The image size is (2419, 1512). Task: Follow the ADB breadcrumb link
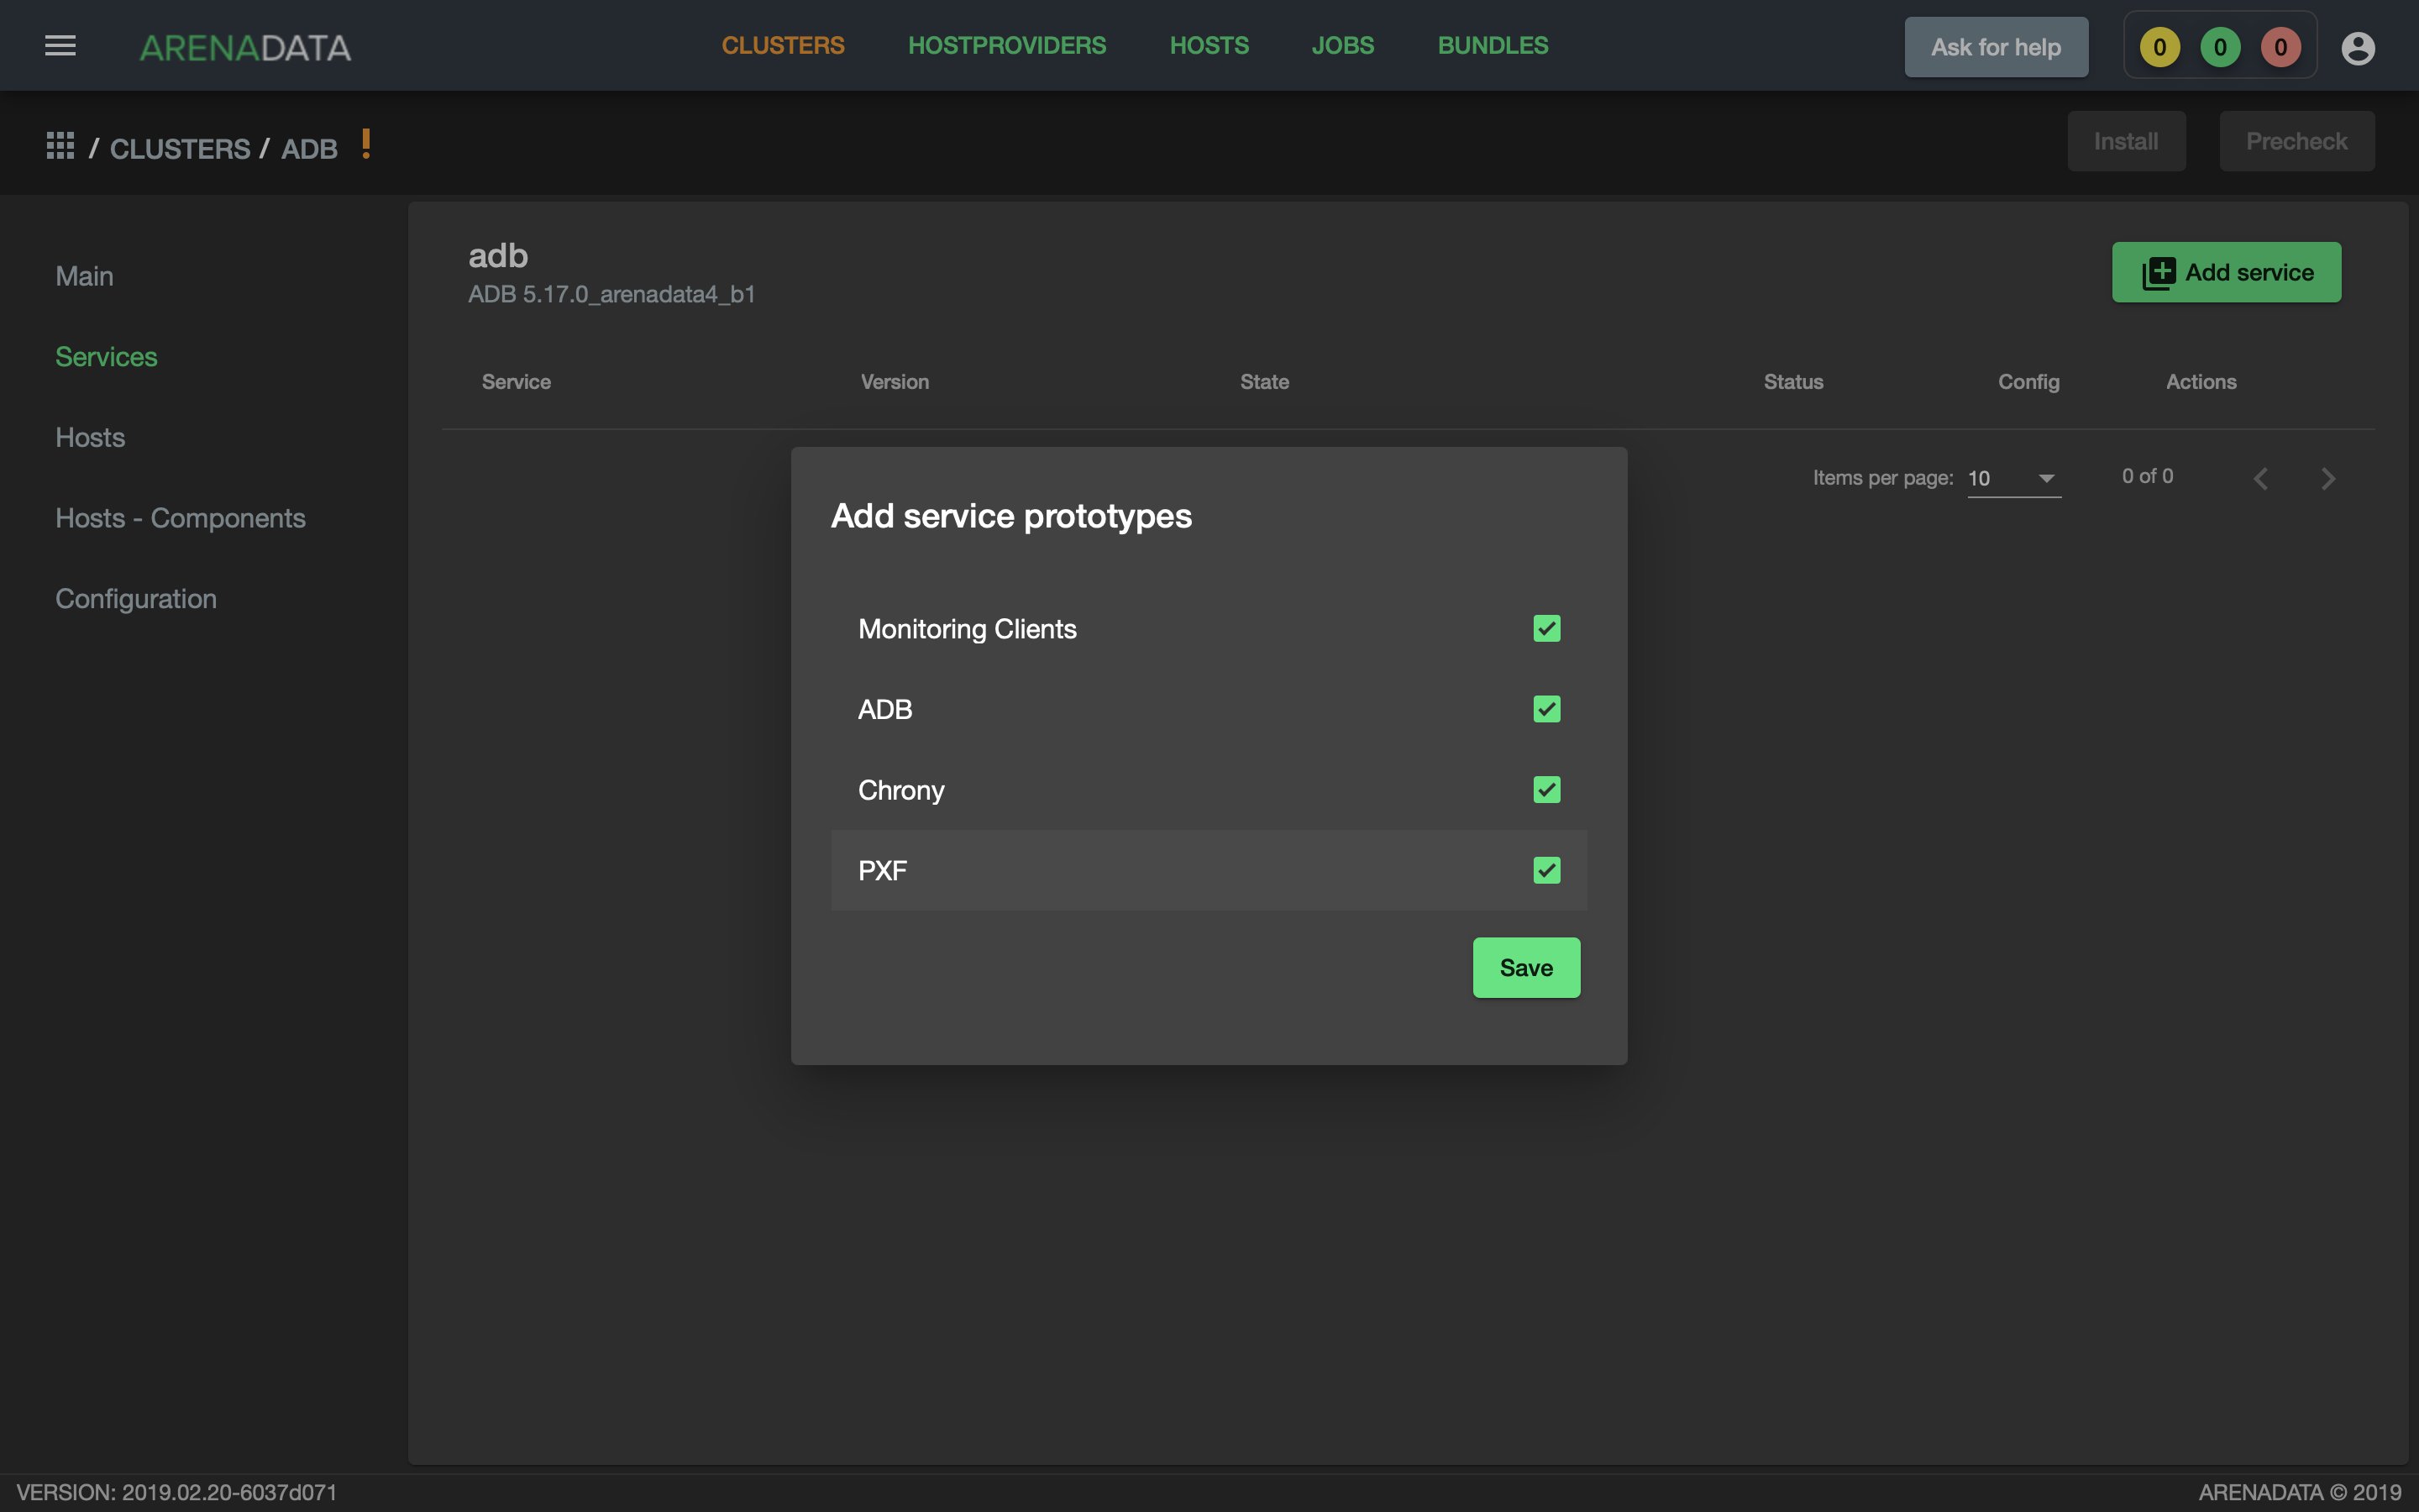tap(309, 149)
